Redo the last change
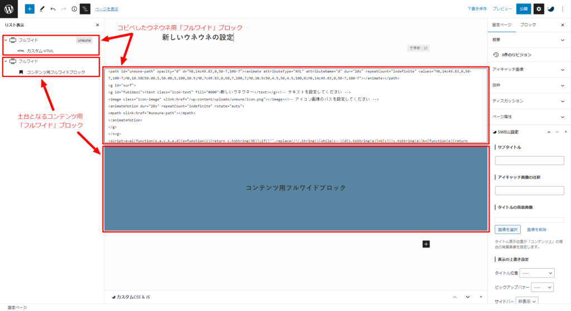Image resolution: width=571 pixels, height=311 pixels. [64, 9]
